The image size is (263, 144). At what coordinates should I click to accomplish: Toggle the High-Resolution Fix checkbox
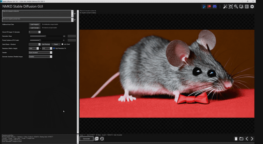[54, 48]
